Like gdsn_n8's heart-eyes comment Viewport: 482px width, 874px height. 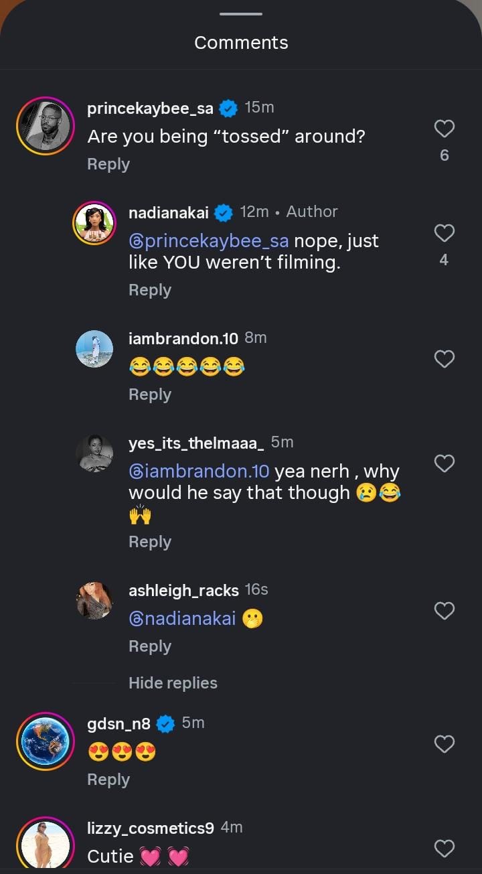(x=445, y=743)
